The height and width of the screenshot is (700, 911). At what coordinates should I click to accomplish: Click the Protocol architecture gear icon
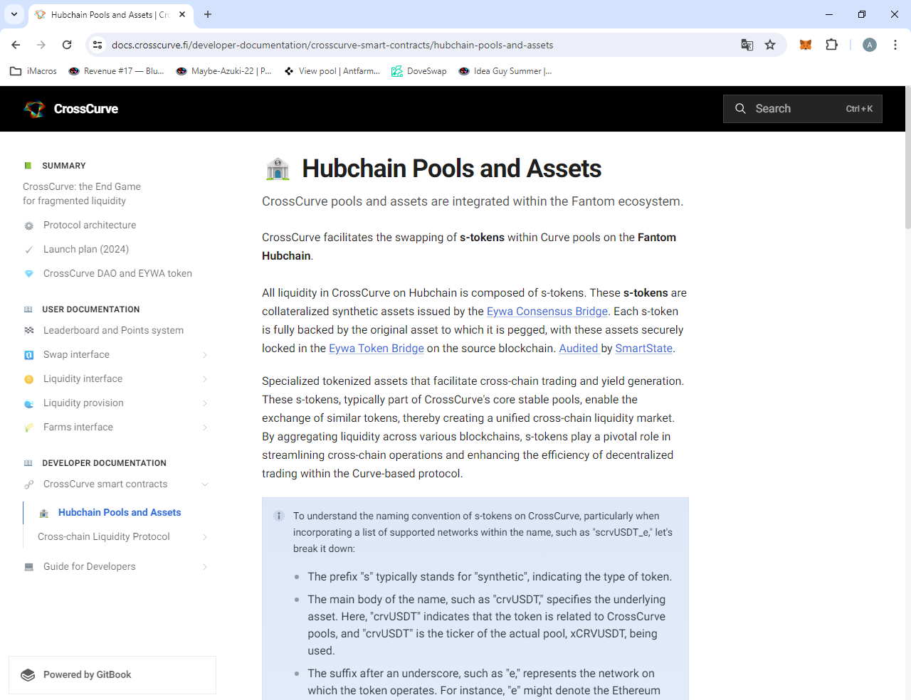point(28,226)
